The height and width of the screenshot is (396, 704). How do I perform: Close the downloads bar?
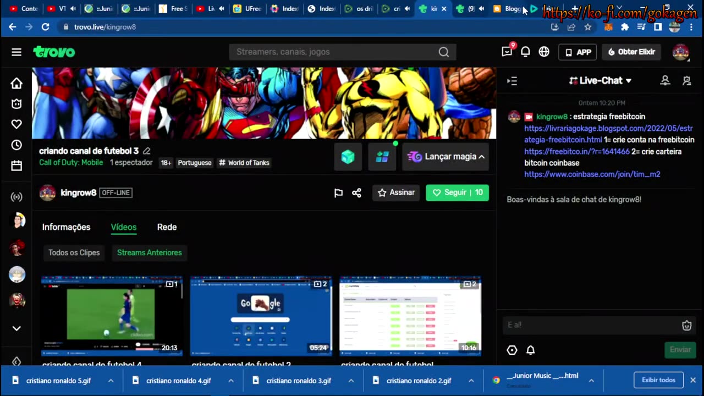click(693, 380)
